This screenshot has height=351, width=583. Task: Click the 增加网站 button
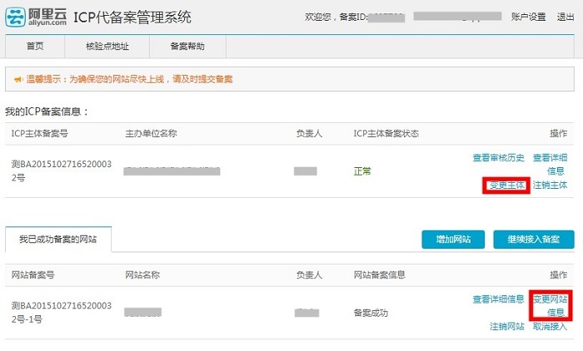(453, 240)
